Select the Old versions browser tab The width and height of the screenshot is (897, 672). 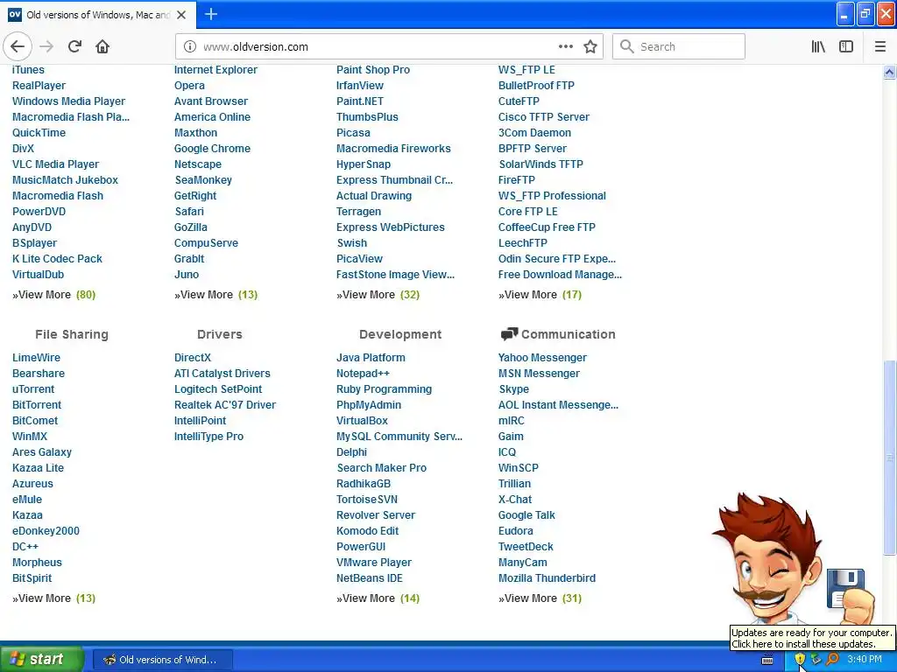98,15
